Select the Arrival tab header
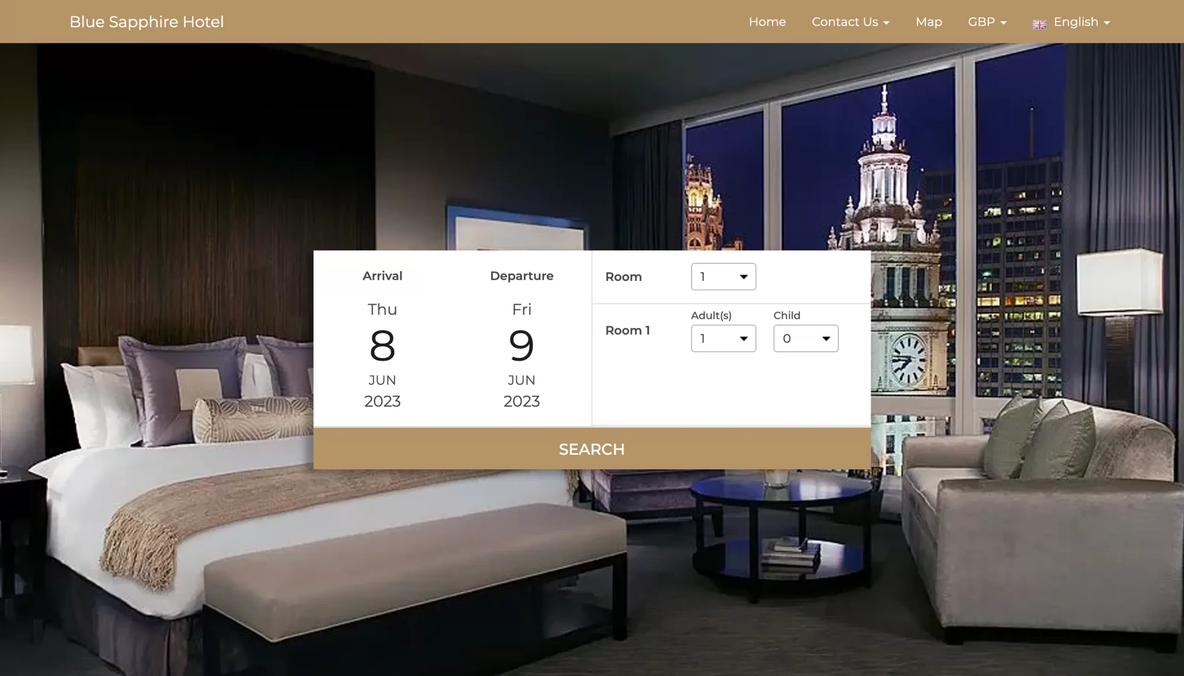Screen dimensions: 1184x676 point(382,276)
